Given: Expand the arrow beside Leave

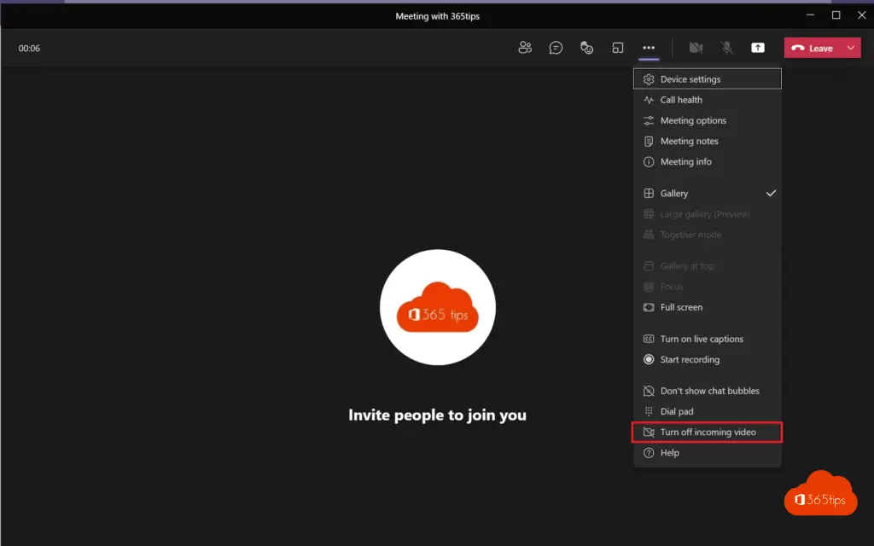Looking at the screenshot, I should click(x=851, y=48).
